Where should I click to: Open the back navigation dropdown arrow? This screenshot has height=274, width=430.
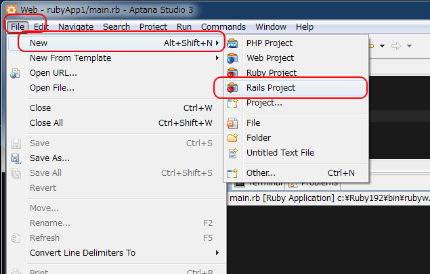pos(383,46)
